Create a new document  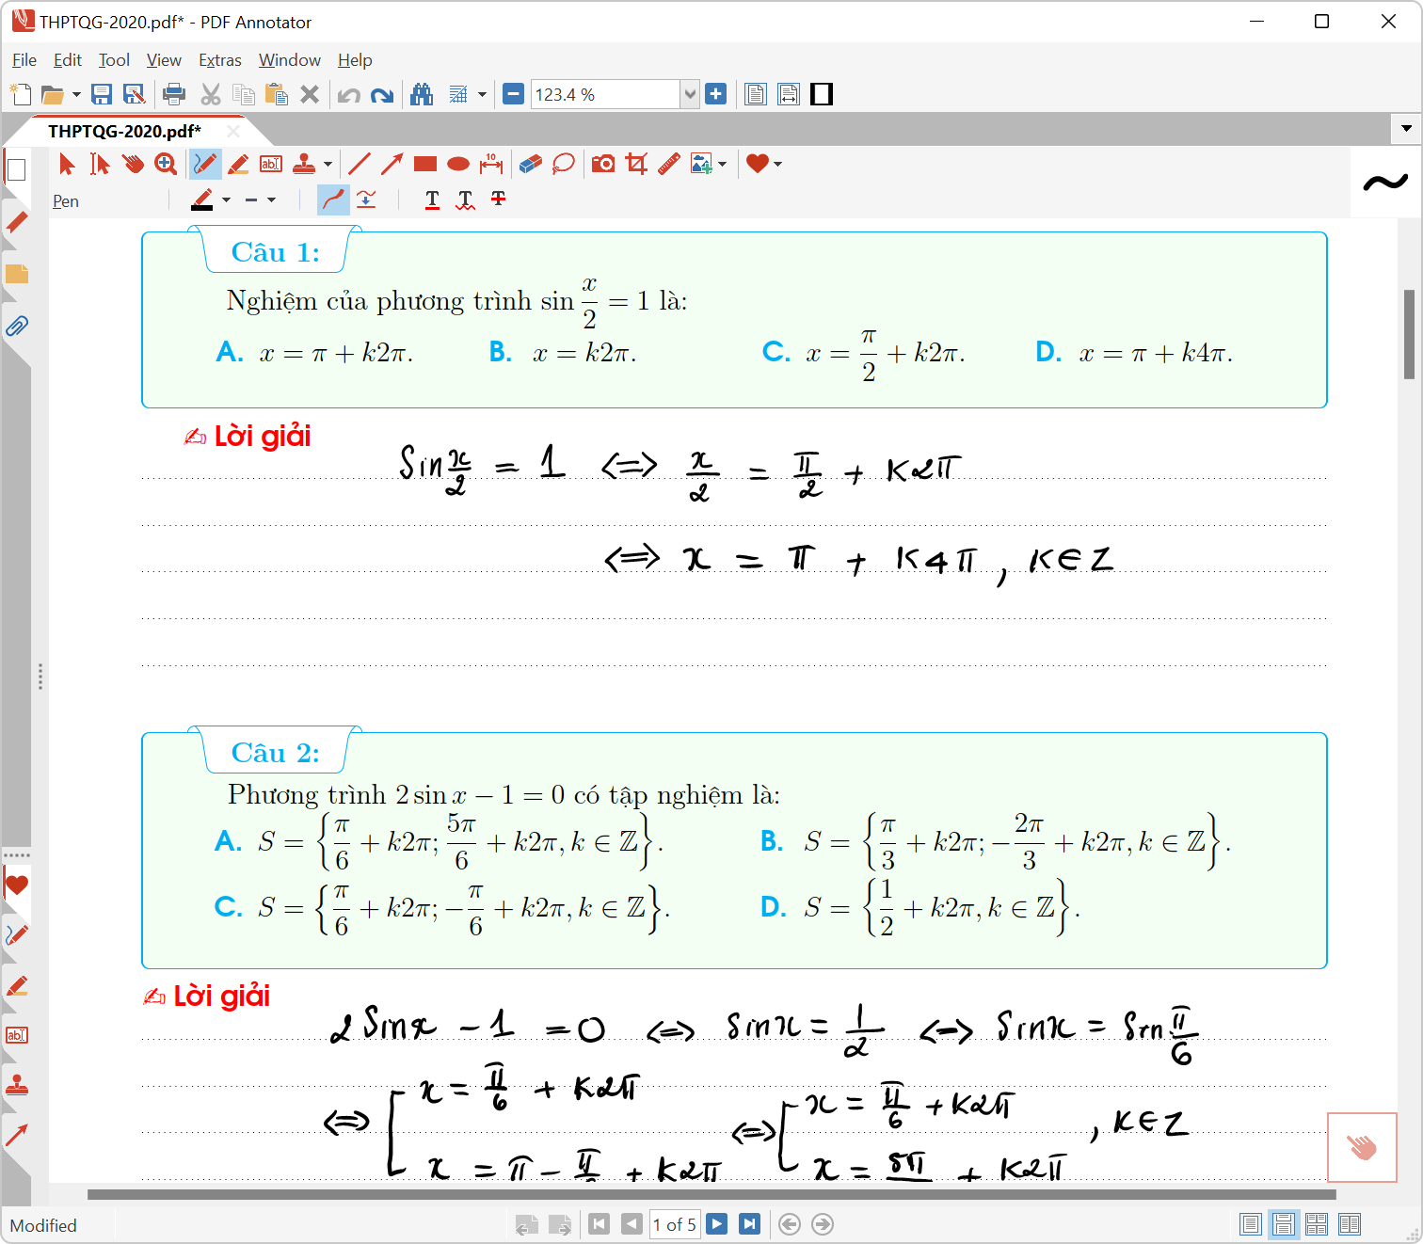(x=21, y=94)
